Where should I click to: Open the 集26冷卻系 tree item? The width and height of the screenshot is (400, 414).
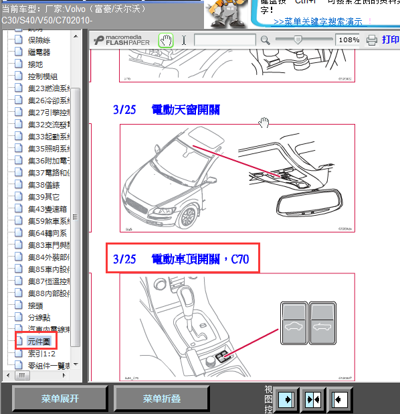click(49, 100)
